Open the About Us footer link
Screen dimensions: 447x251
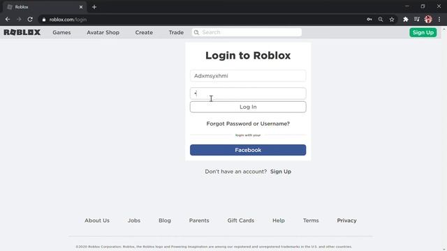[97, 220]
